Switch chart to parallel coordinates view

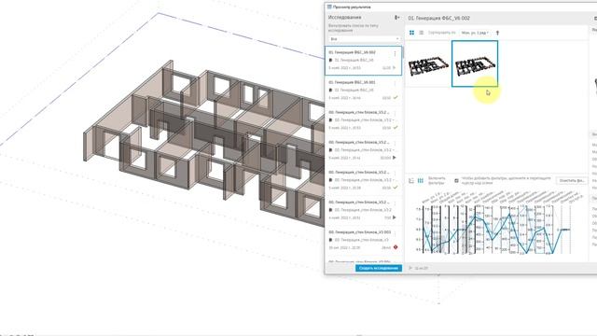(421, 180)
